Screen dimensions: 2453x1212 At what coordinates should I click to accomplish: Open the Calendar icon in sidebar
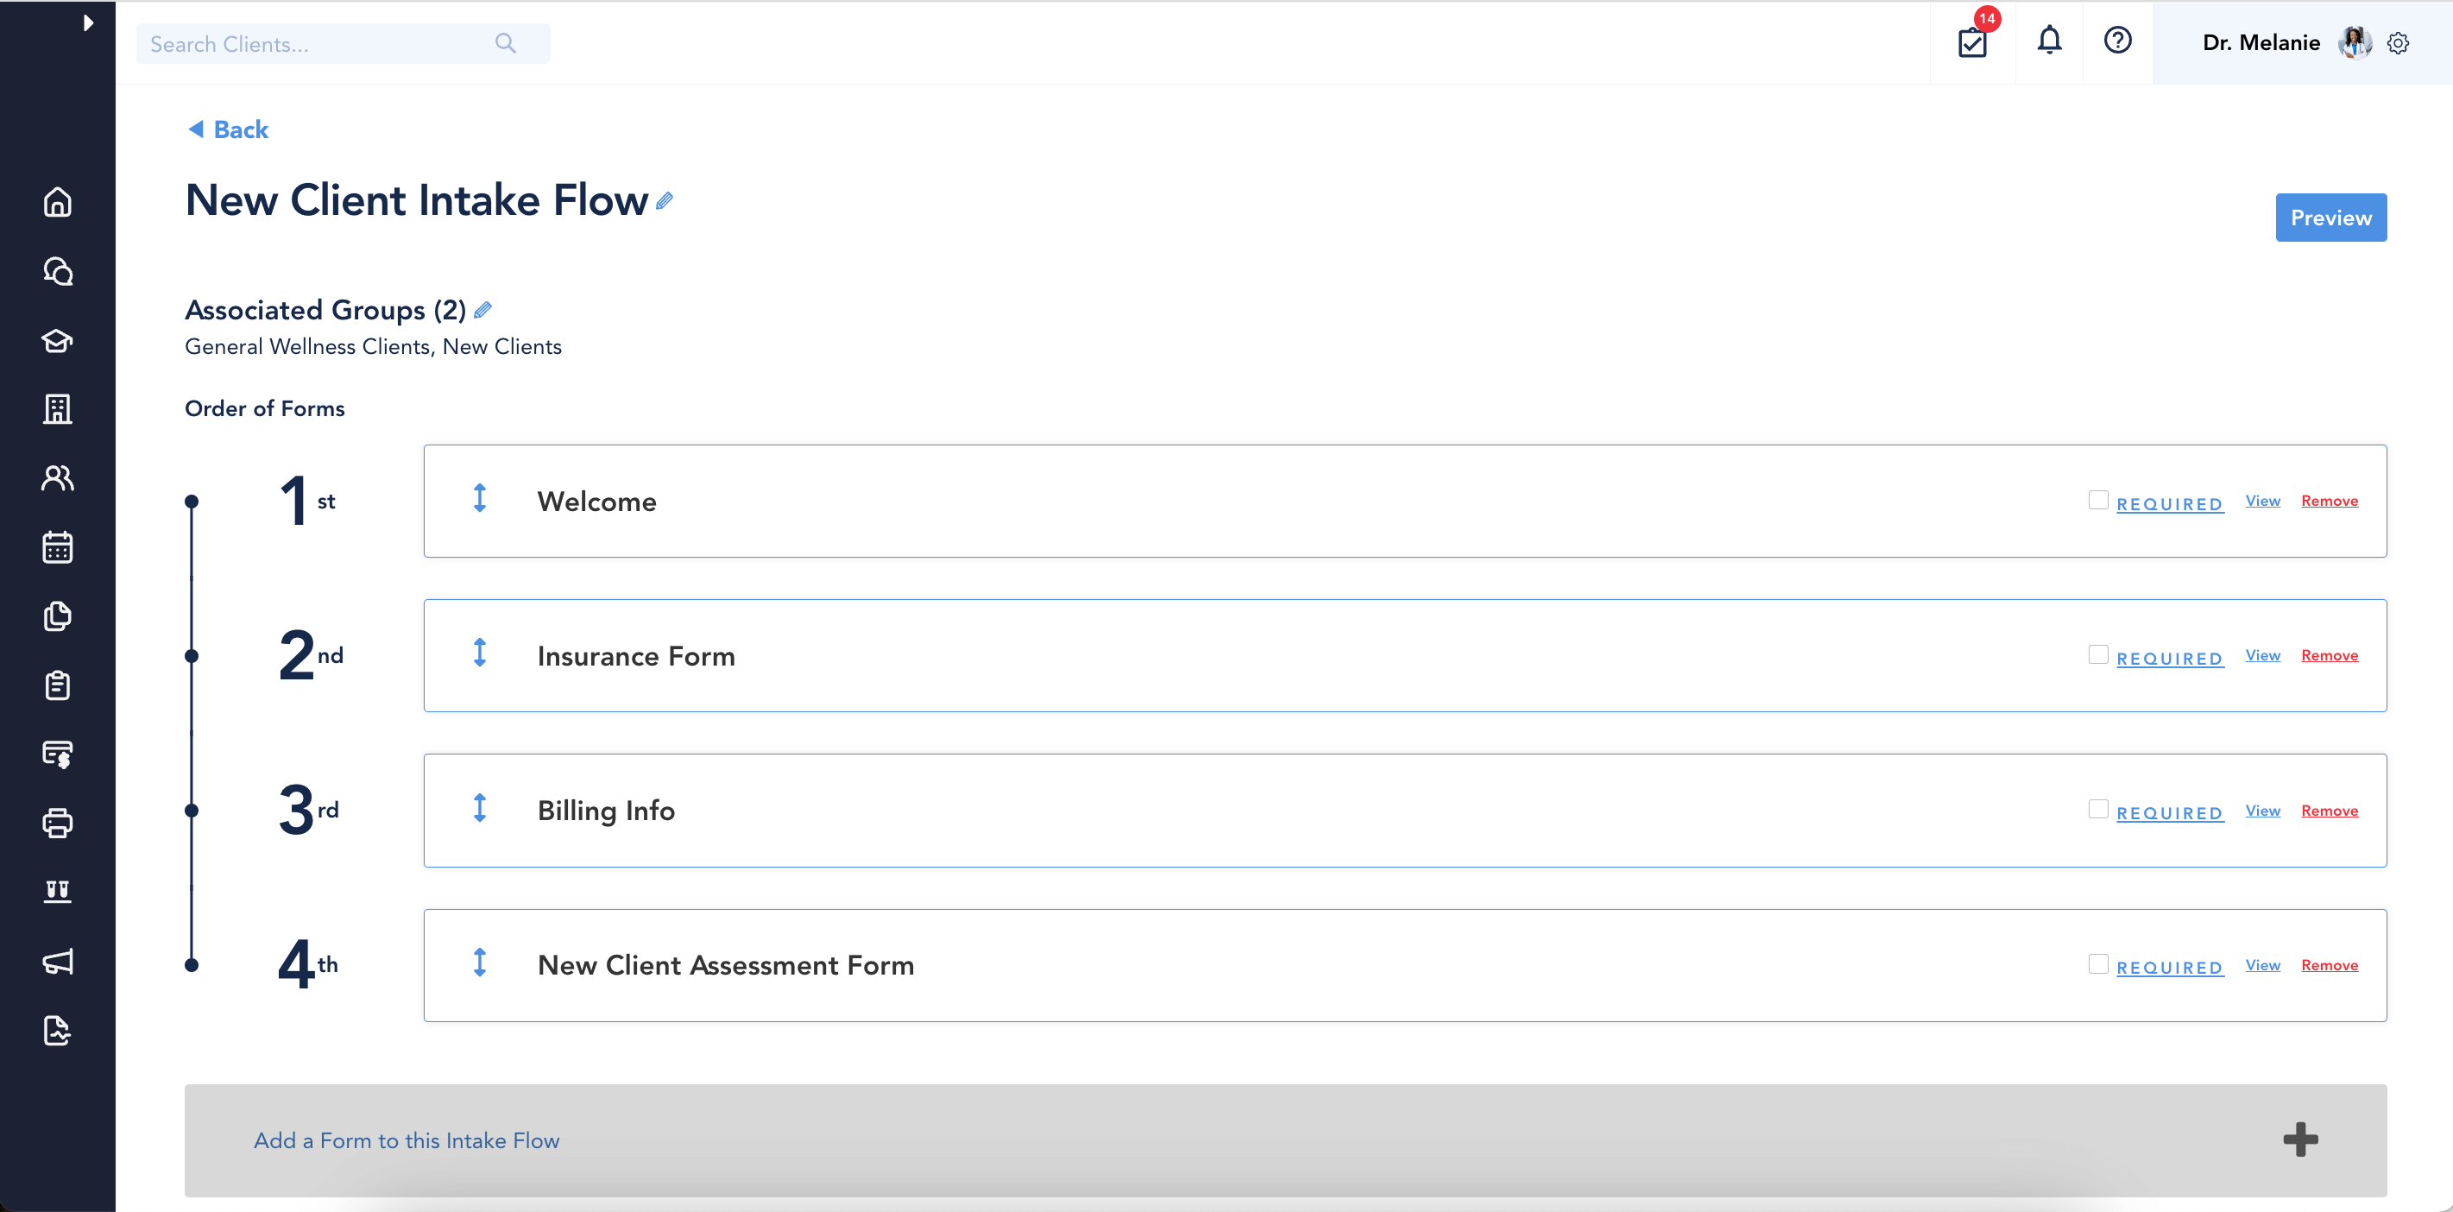[x=57, y=546]
